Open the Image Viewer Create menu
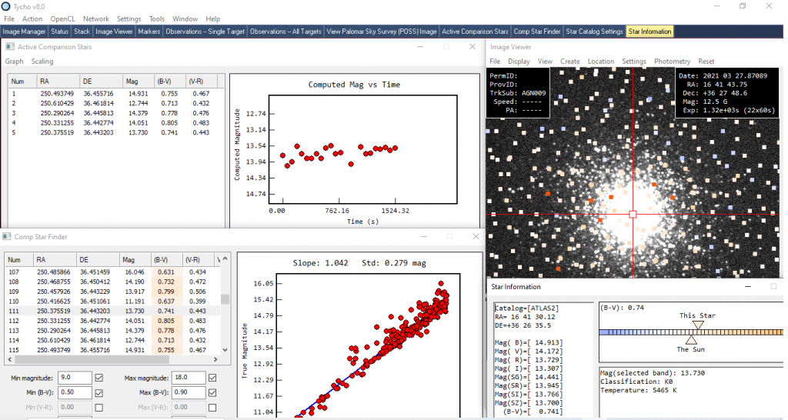 570,61
